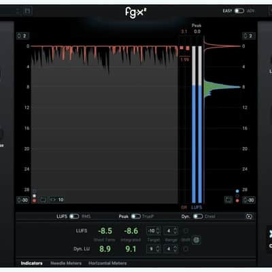272x272 pixels.
Task: Click the Dyn. LU value 8.9
Action: tap(105, 249)
